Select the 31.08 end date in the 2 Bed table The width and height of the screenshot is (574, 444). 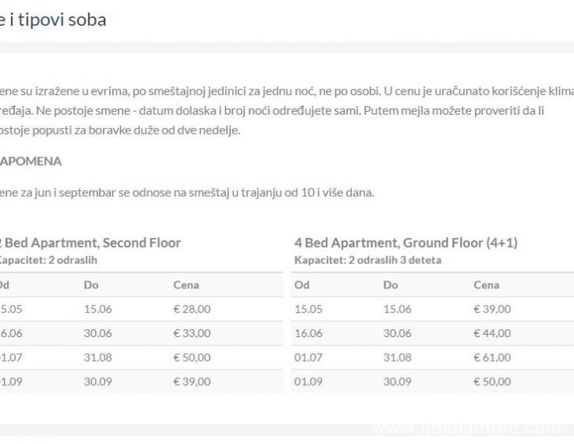(x=97, y=358)
